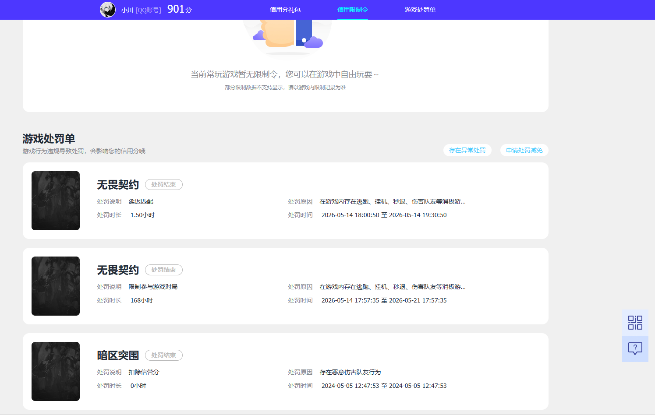Click the 2026-05-14 17:57:35 penalty time range
This screenshot has width=655, height=415.
(384, 300)
